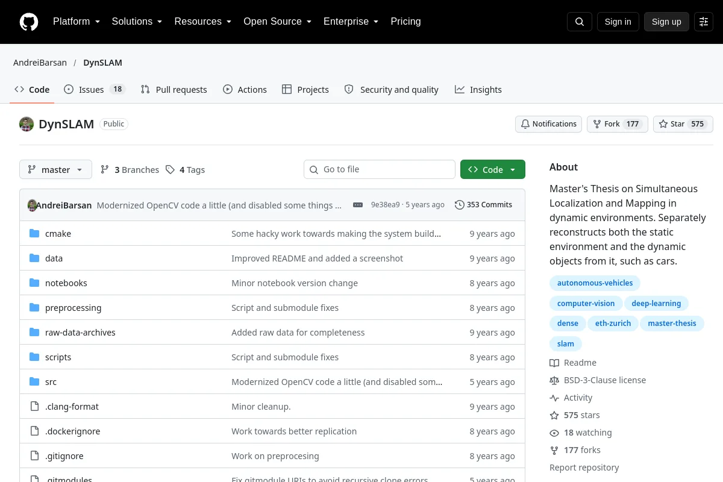The image size is (723, 482).
Task: Expand the commit message ellipsis icon
Action: click(x=358, y=205)
